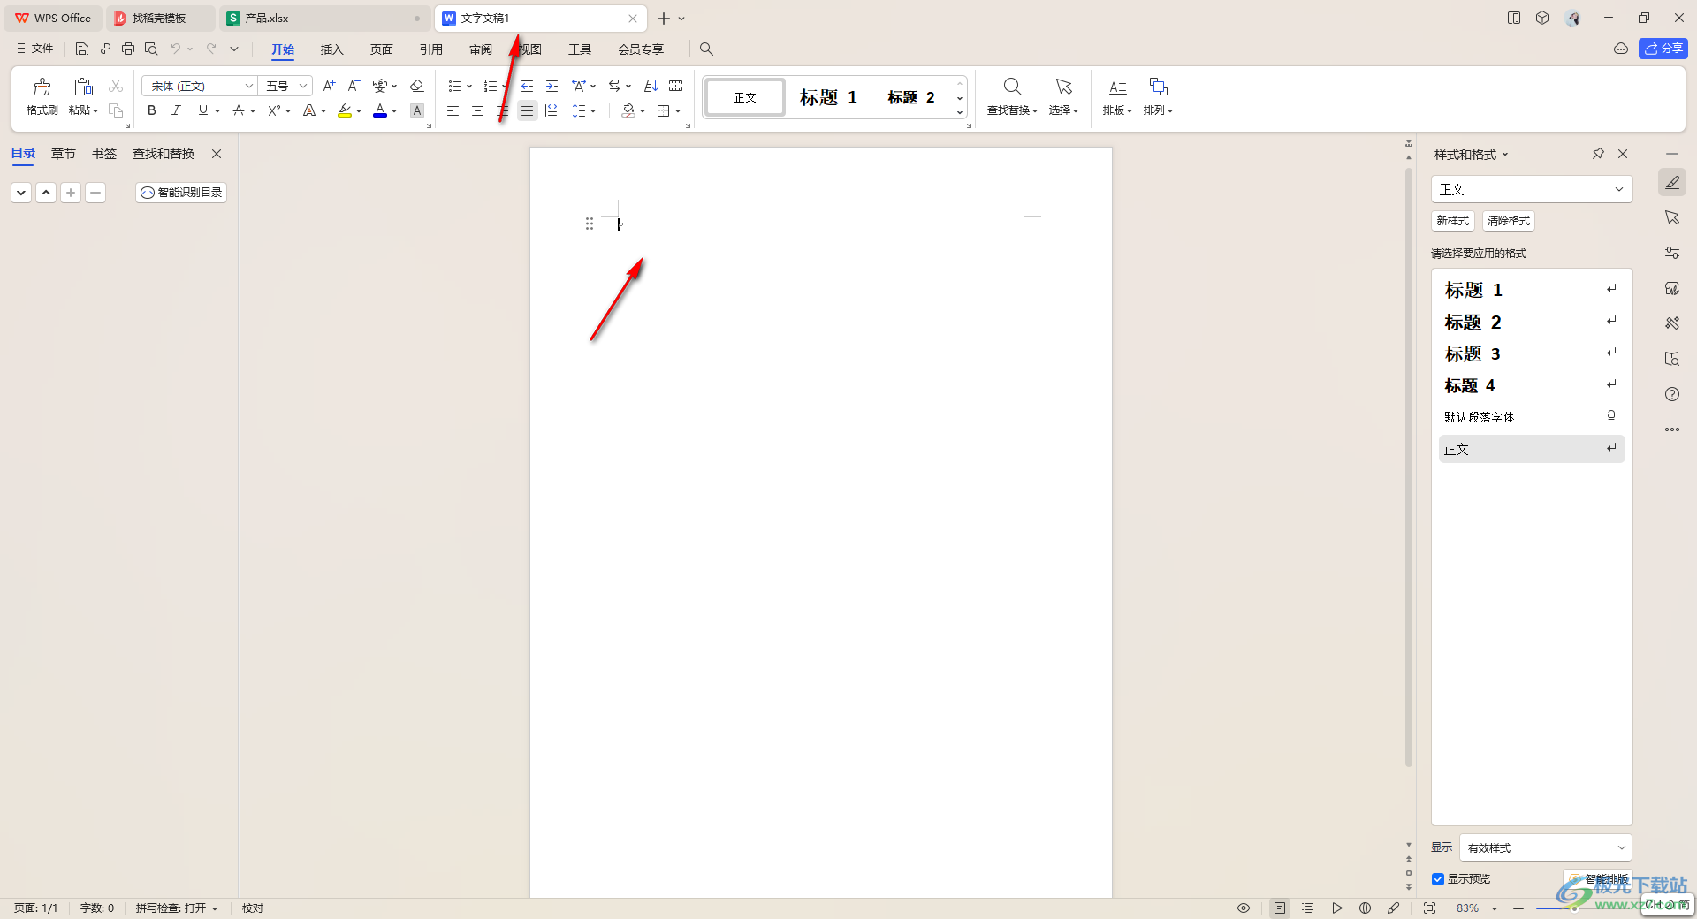Viewport: 1697px width, 919px height.
Task: Open the 引用 ribbon tab
Action: [x=430, y=49]
